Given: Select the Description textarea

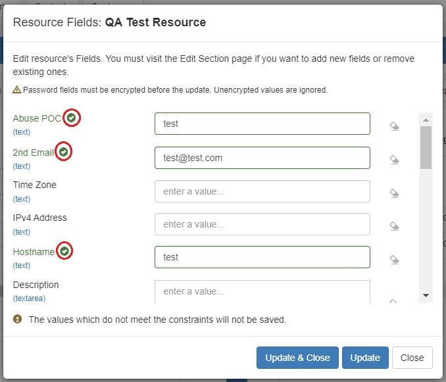Looking at the screenshot, I should 262,291.
